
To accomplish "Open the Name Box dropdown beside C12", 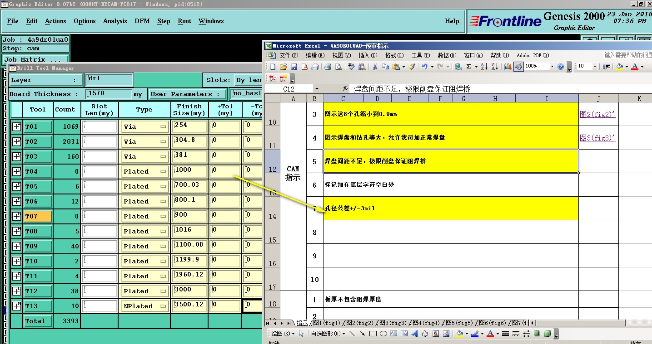I will (x=317, y=89).
